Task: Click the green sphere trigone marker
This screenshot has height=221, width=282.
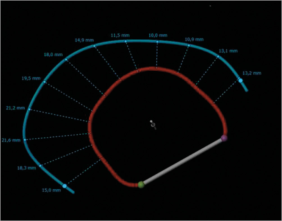Action: tap(141, 185)
